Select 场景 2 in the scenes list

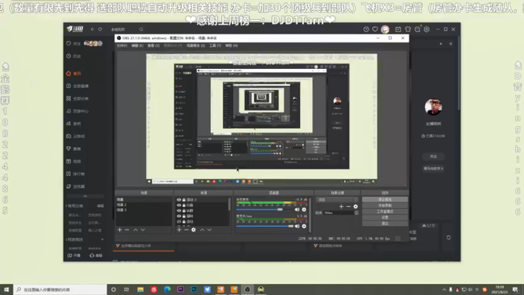point(143,205)
